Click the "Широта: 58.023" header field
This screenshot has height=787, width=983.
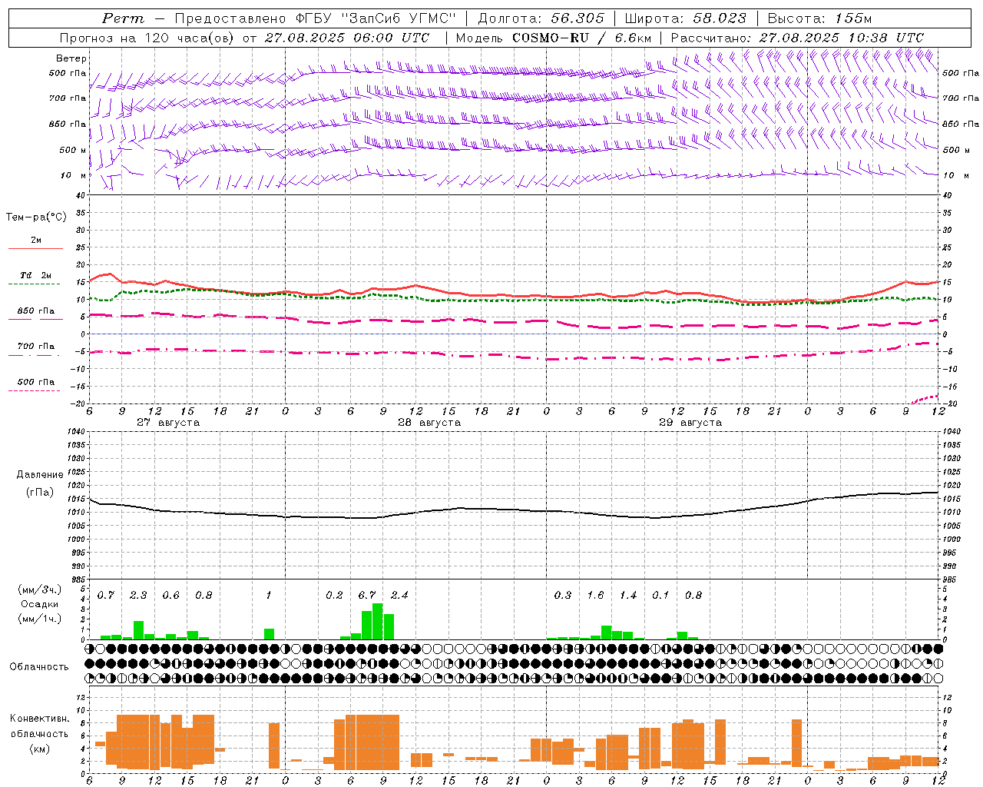tap(686, 18)
